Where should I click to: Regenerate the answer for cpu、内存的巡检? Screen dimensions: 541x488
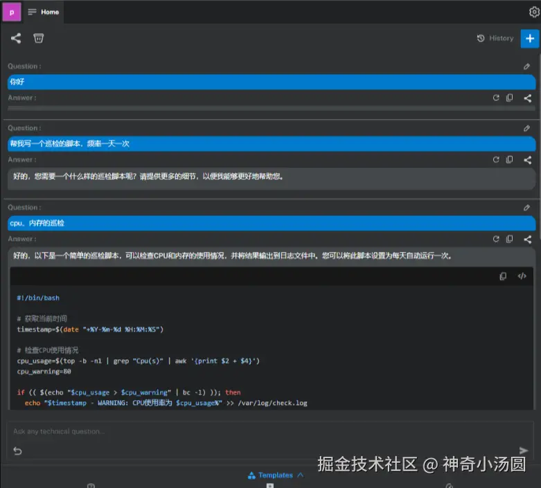coord(496,239)
